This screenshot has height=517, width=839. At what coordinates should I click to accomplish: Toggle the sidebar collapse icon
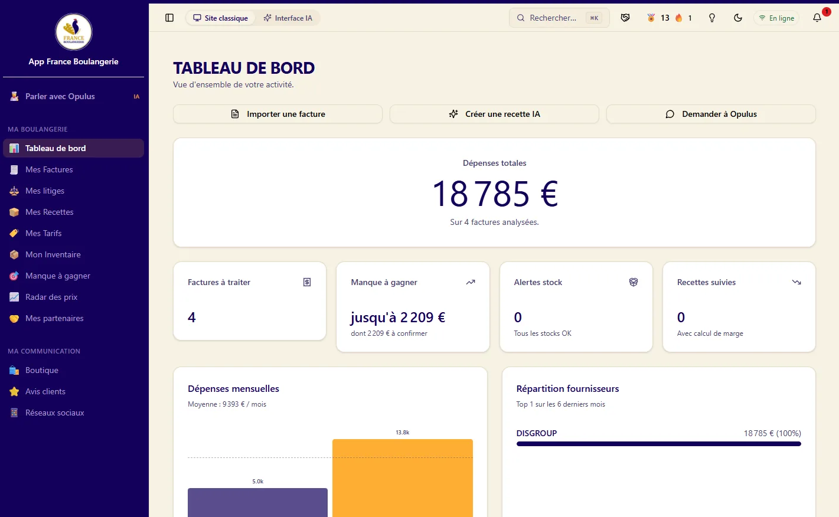(x=169, y=18)
